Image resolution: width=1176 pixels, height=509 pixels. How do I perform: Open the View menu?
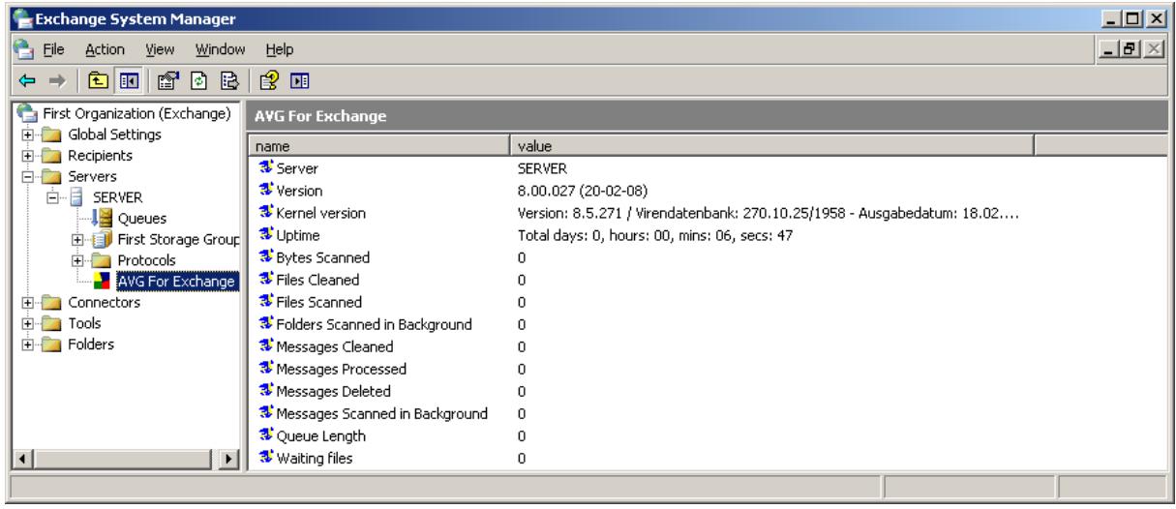pyautogui.click(x=160, y=48)
